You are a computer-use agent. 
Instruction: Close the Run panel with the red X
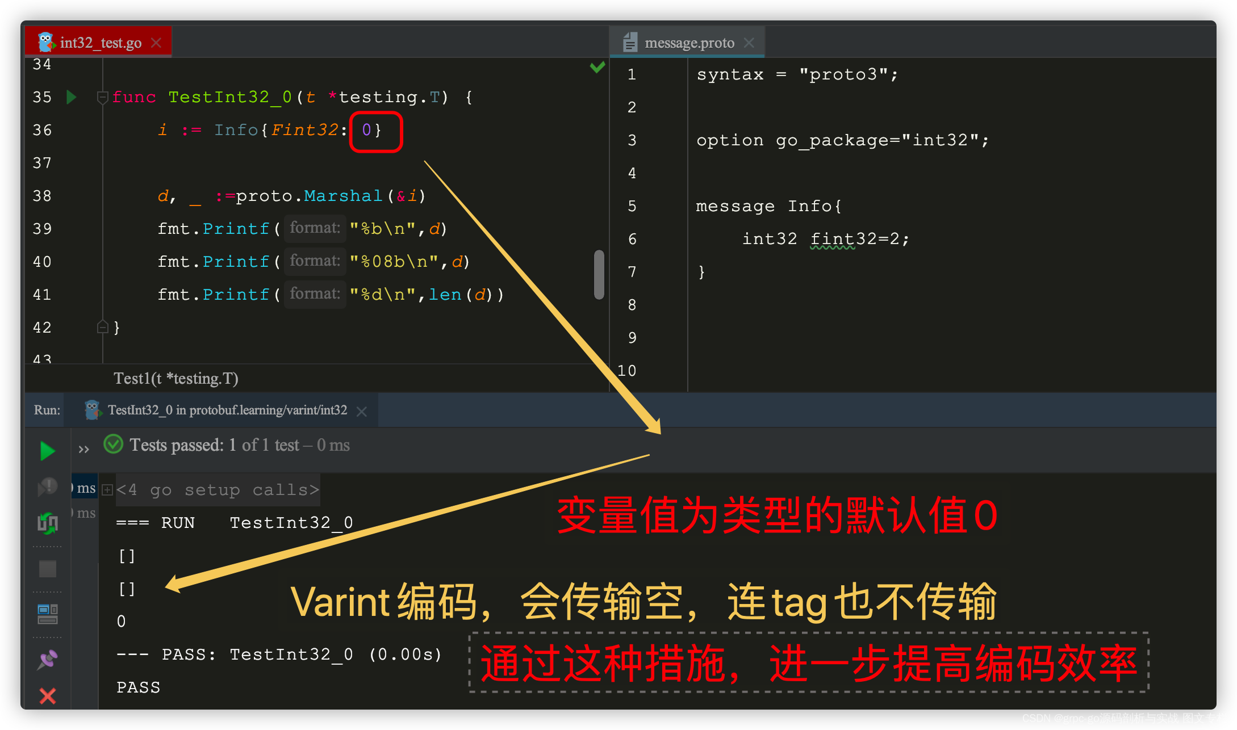[x=48, y=695]
